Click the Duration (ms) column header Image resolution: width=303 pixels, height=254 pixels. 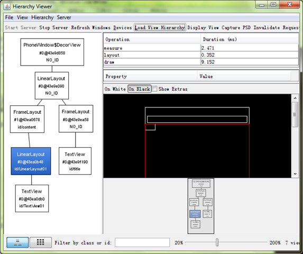point(250,40)
